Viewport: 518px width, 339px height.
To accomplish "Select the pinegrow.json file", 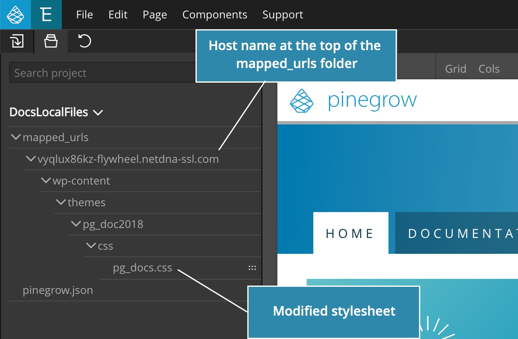I will pyautogui.click(x=58, y=290).
